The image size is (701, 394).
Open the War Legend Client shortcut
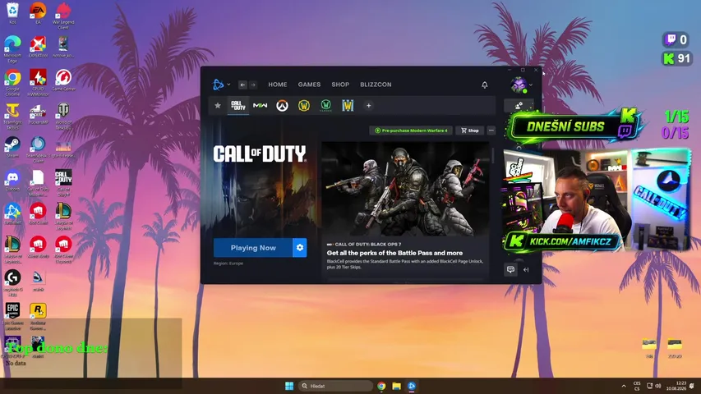63,16
